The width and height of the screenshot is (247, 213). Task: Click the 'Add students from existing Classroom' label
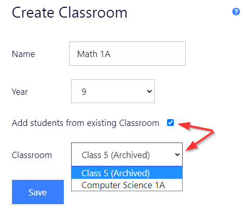click(86, 123)
